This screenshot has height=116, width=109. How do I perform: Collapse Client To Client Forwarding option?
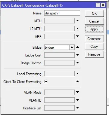77,81
